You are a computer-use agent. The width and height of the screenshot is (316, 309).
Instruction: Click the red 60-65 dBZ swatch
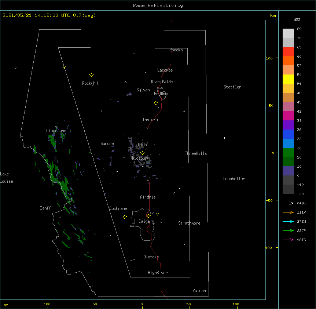click(x=288, y=52)
